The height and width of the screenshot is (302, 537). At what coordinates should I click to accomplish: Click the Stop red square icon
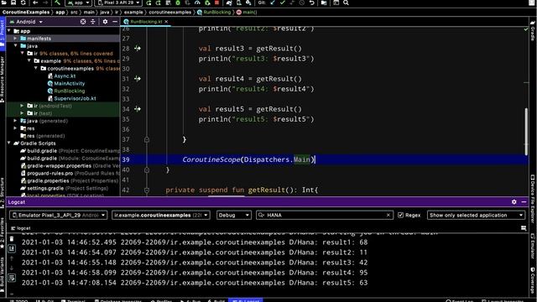(x=216, y=3)
